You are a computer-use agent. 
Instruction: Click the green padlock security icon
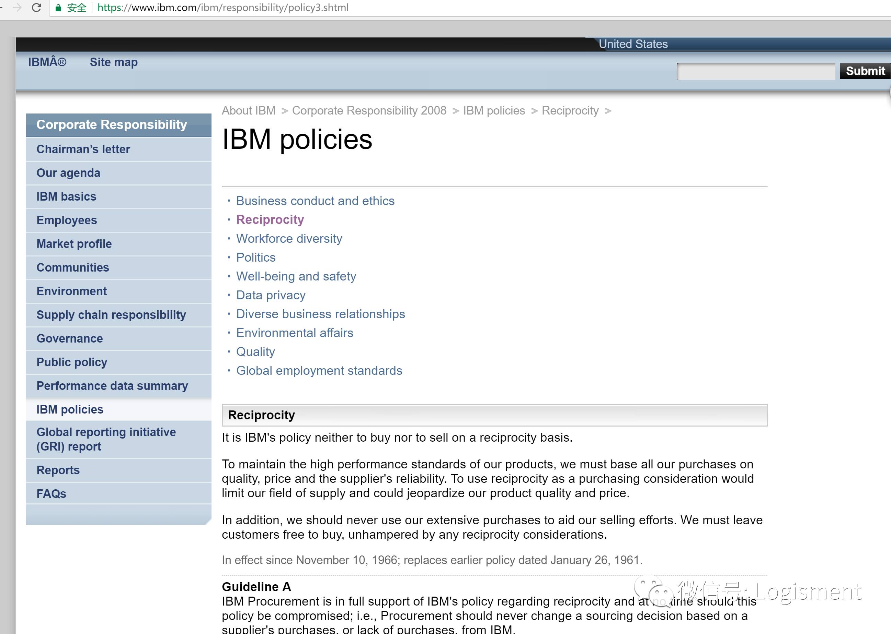(58, 8)
